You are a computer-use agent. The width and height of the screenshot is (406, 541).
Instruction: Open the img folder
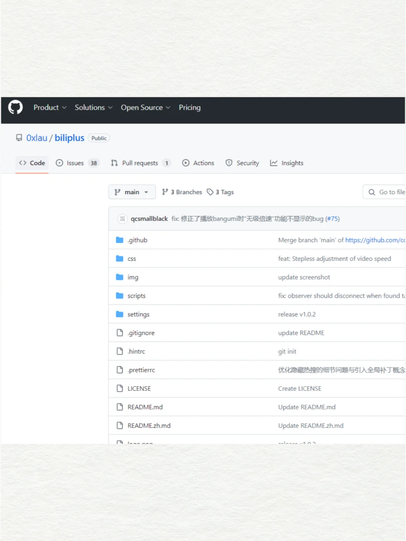point(133,277)
